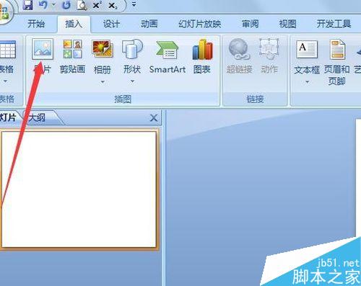361x286 pixels.
Task: Open the 视图 tab
Action: pos(287,24)
